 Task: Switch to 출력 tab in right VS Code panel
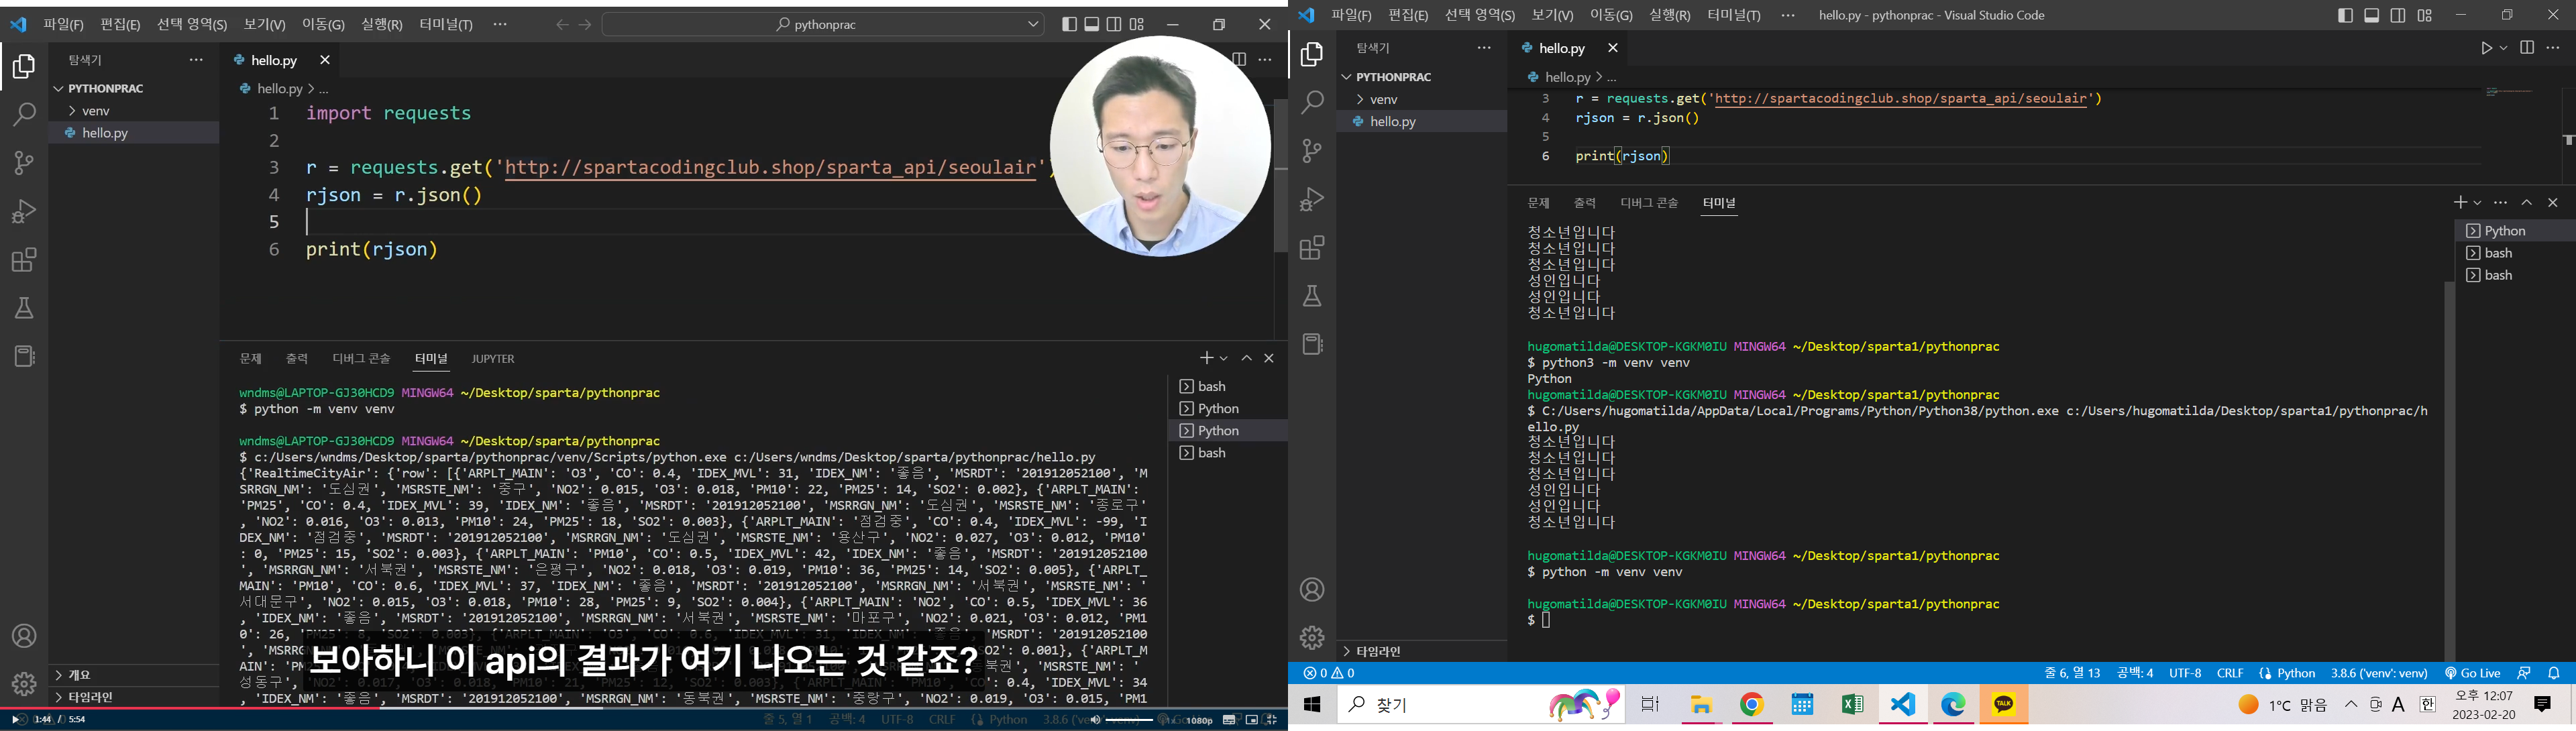point(1585,203)
